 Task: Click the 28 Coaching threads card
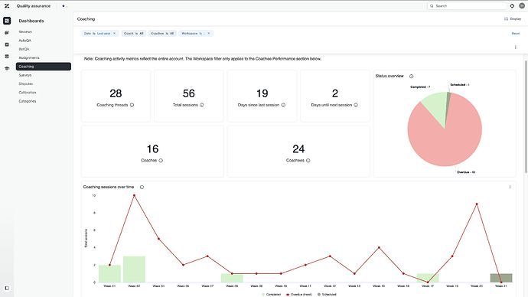[116, 96]
